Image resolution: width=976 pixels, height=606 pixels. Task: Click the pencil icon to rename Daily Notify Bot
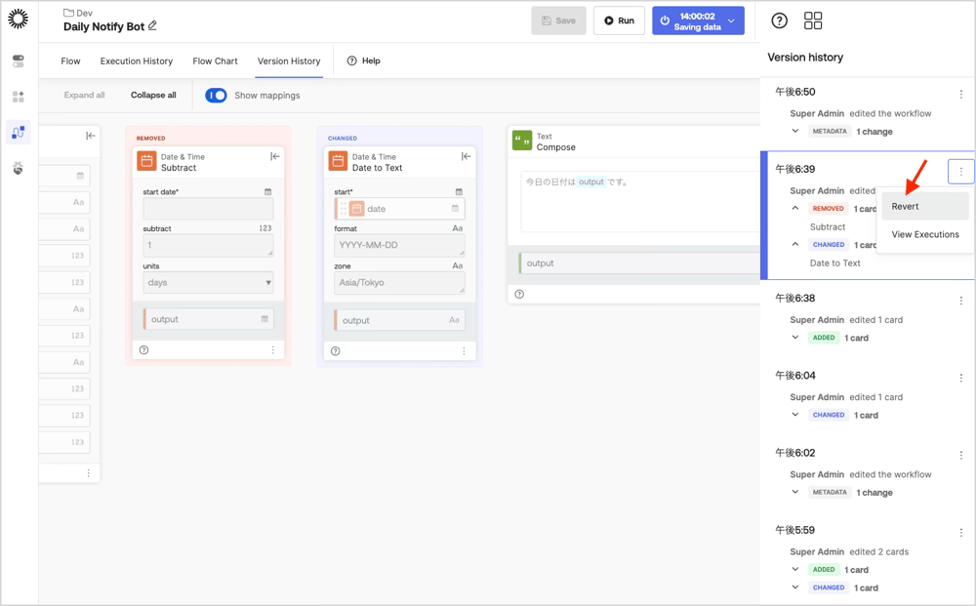pos(152,25)
